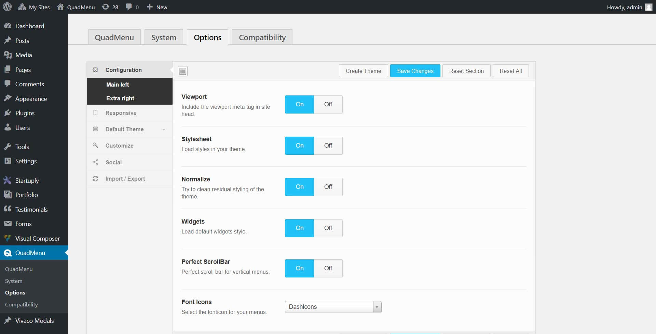Open Testimonials in sidebar

[x=34, y=209]
